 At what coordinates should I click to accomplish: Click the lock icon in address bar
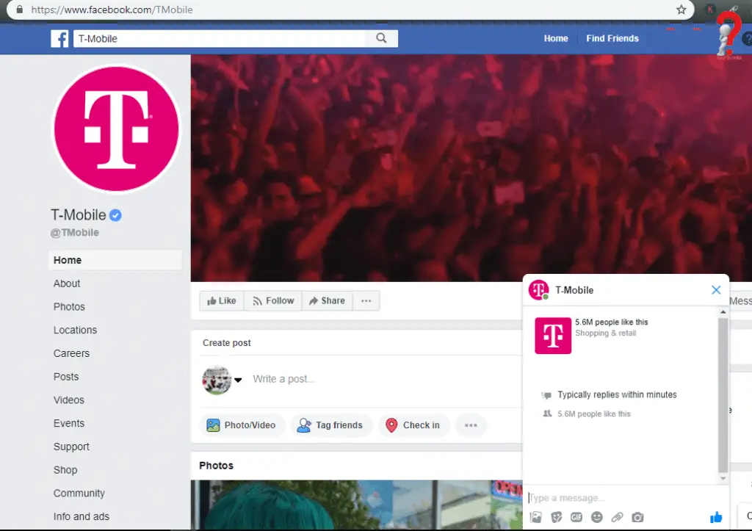pyautogui.click(x=20, y=10)
